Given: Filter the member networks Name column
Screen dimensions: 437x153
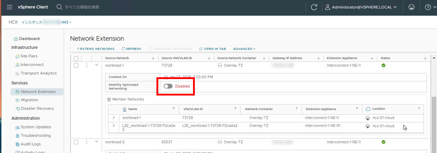Looking at the screenshot, I should click(174, 108).
